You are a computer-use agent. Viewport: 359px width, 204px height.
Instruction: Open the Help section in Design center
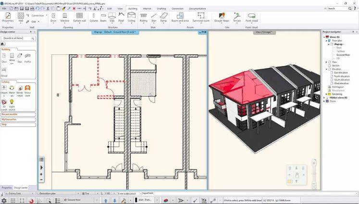18,125
